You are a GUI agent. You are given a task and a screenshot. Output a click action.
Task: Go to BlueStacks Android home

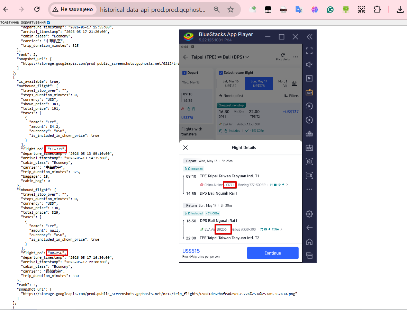pyautogui.click(x=309, y=242)
